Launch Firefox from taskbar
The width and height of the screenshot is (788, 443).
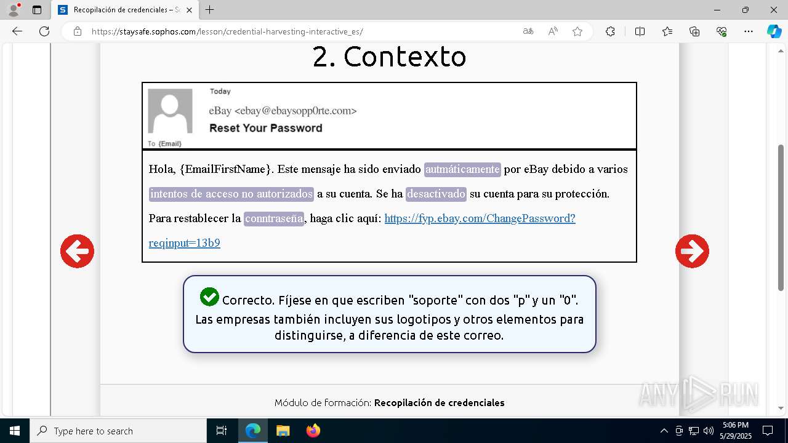click(313, 431)
